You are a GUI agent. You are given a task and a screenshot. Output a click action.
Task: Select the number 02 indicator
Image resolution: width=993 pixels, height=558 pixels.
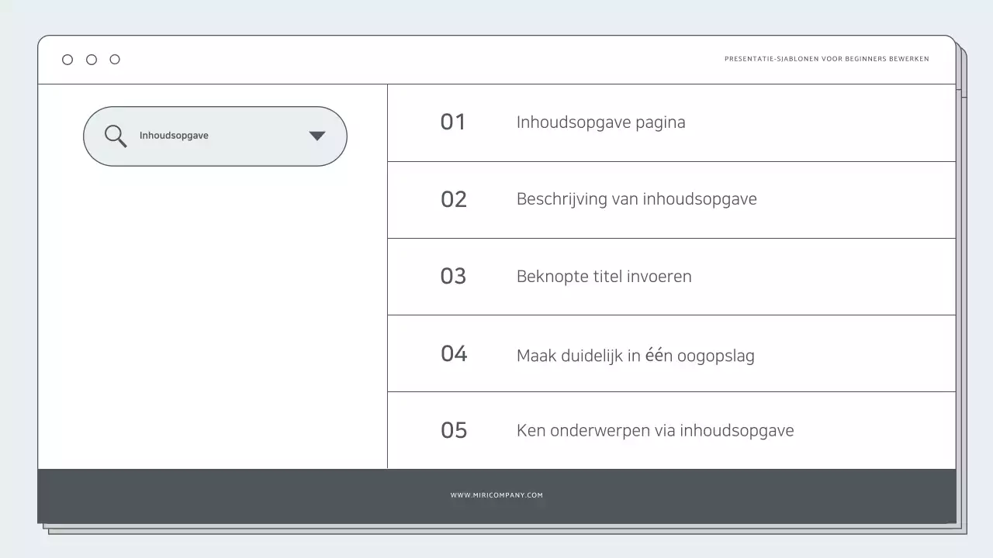pos(453,199)
